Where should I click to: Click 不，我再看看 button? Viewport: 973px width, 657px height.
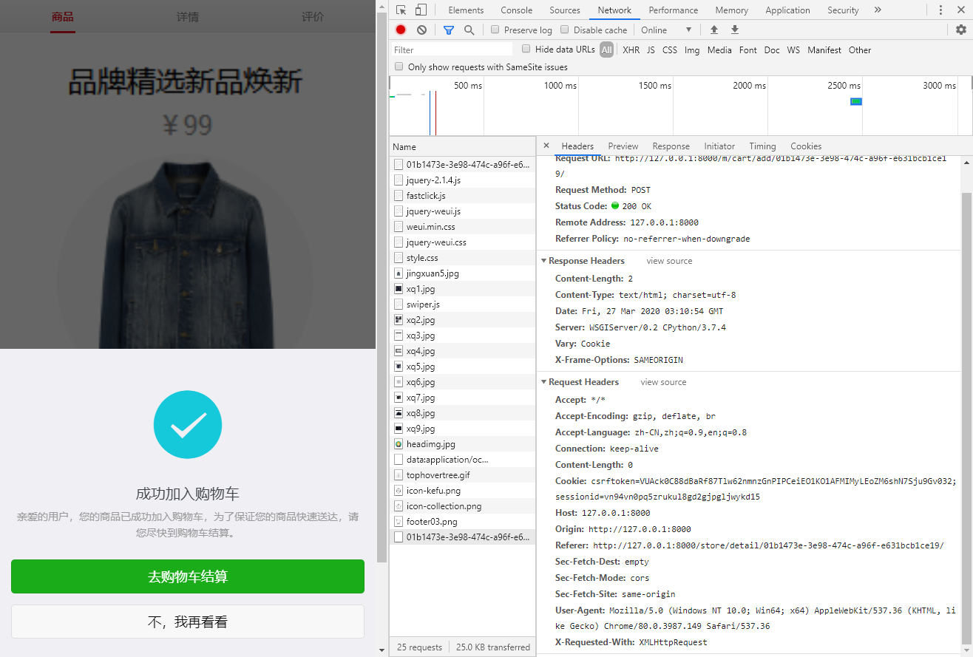click(188, 622)
